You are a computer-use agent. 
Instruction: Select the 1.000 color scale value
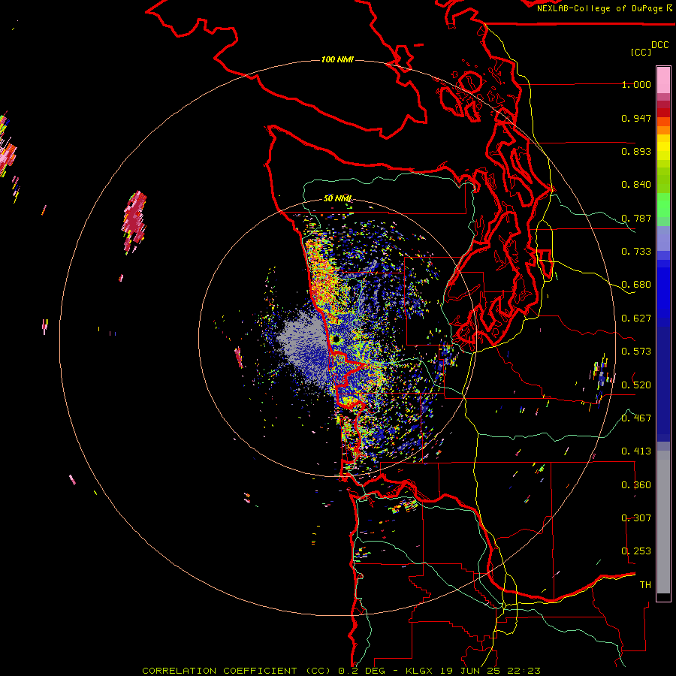pos(636,84)
